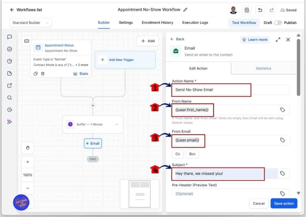Image resolution: width=306 pixels, height=217 pixels.
Task: Click the Bcc button
Action: 192,154
